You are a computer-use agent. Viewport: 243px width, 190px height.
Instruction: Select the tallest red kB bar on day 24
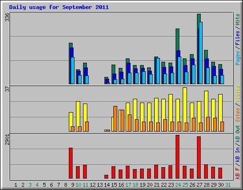[x=178, y=157]
